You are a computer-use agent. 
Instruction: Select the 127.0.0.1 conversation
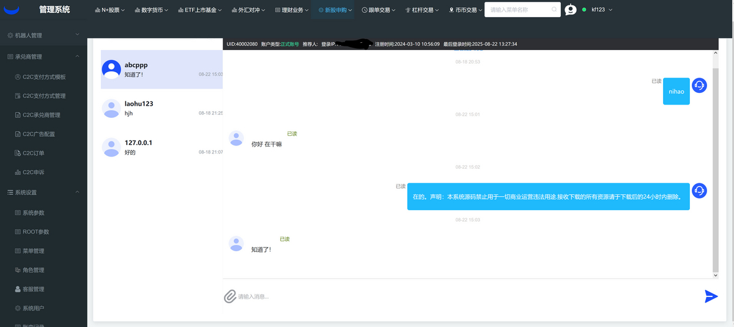[161, 147]
